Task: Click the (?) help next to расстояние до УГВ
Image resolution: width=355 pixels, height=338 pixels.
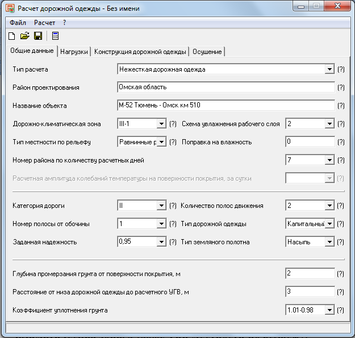Action: 340,292
